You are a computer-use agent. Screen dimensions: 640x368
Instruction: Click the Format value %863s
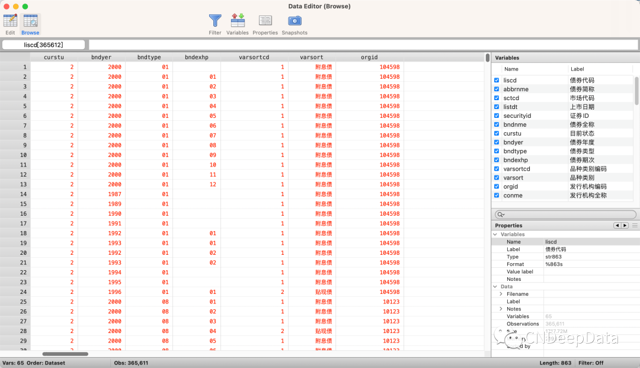(554, 264)
